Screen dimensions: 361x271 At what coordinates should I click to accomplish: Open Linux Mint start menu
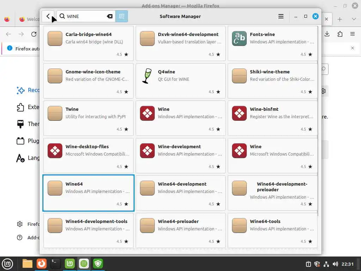pos(7,264)
